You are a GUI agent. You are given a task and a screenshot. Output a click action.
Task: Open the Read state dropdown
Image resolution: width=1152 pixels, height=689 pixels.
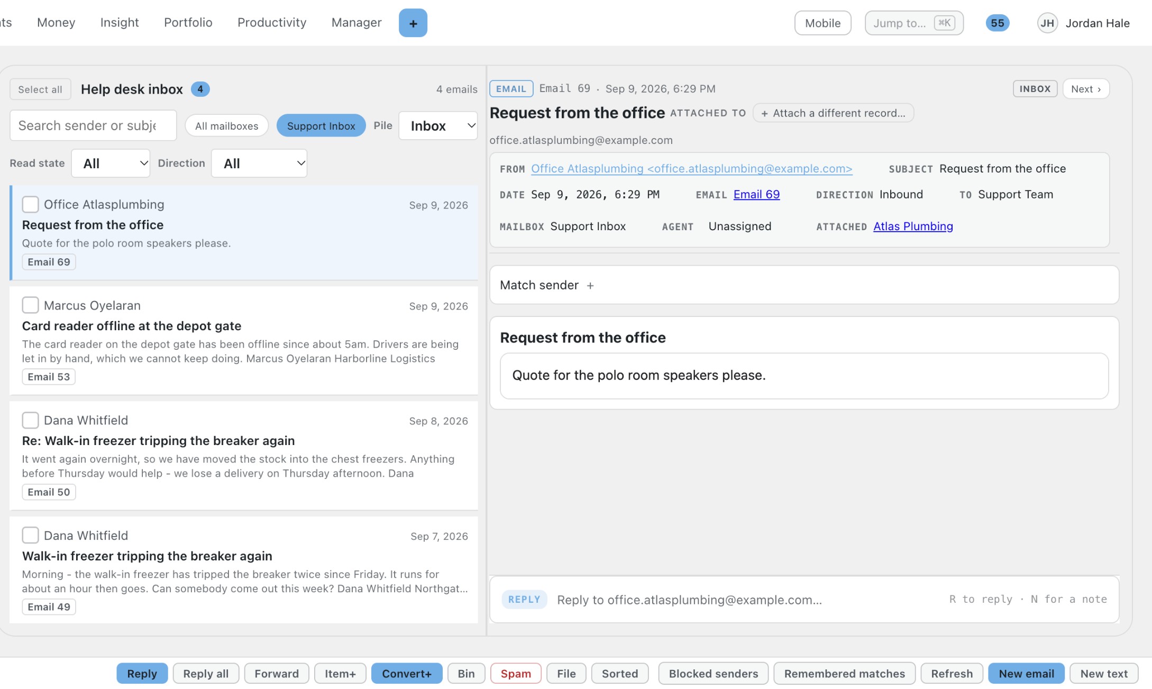[111, 163]
